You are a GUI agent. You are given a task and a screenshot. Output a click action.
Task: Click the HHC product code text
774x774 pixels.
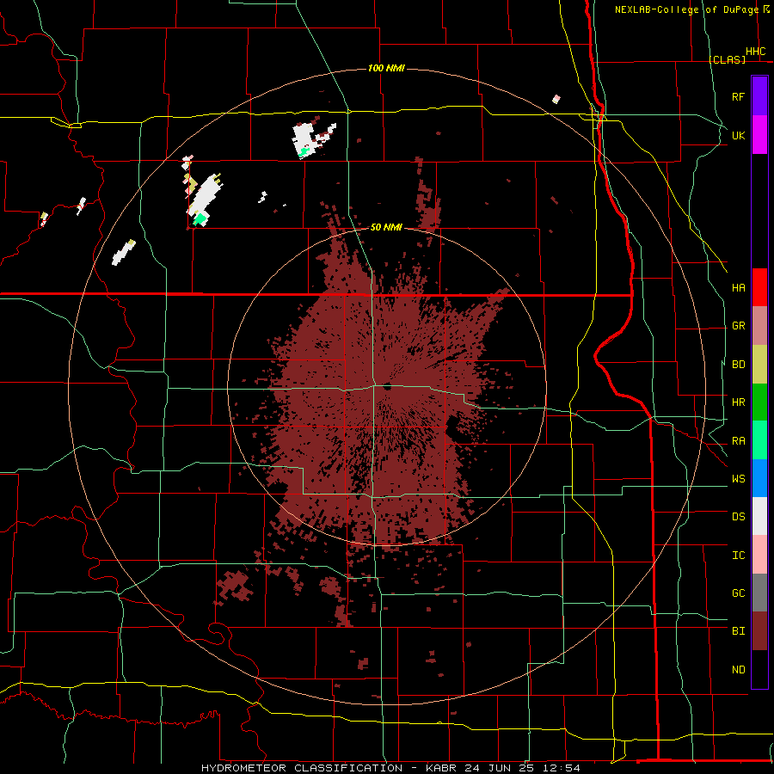point(755,52)
